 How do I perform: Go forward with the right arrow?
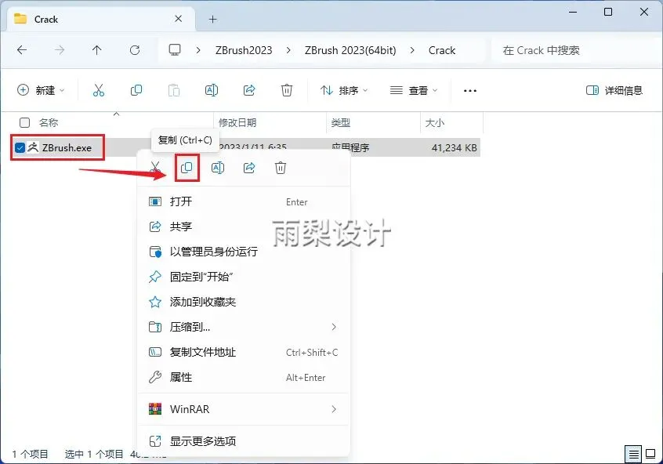tap(60, 50)
